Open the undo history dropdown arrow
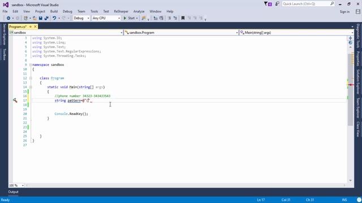362x203 pixels. point(59,18)
